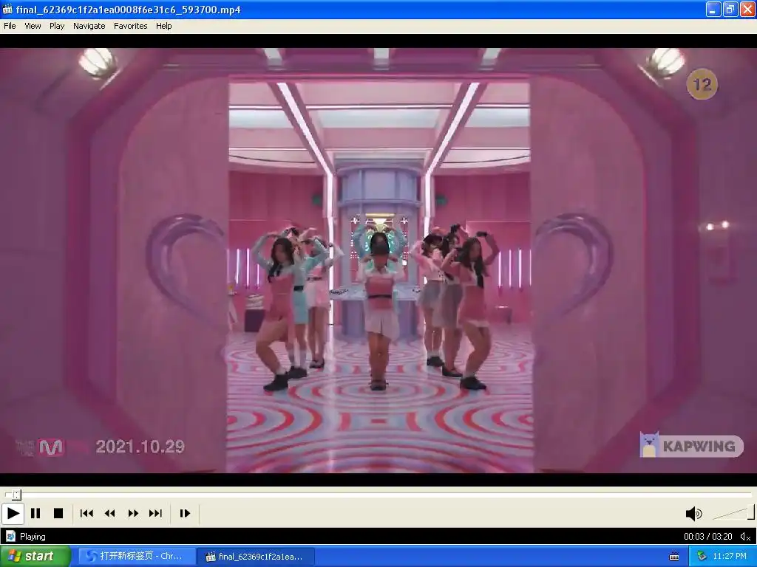Image resolution: width=757 pixels, height=567 pixels.
Task: Skip to the next file
Action: pyautogui.click(x=155, y=514)
